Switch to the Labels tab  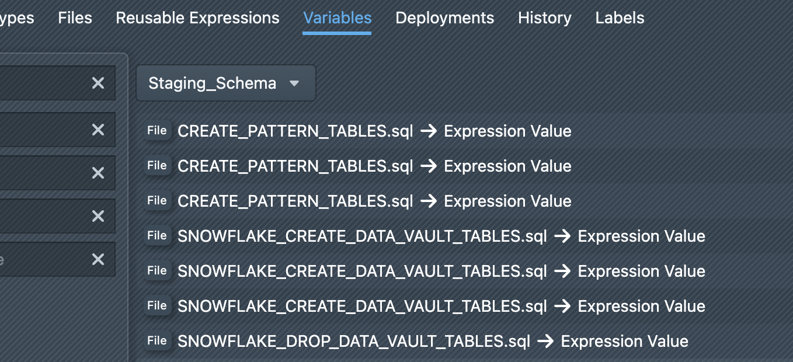[620, 18]
